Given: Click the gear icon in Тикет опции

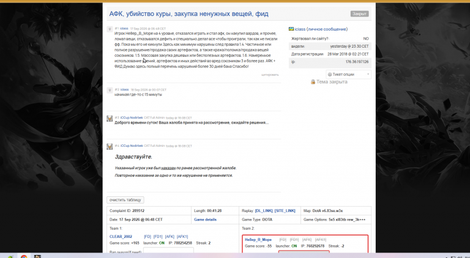Looking at the screenshot, I should (x=330, y=74).
